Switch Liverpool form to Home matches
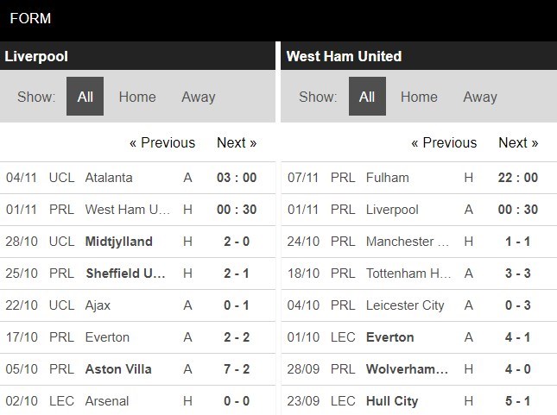 [x=137, y=97]
